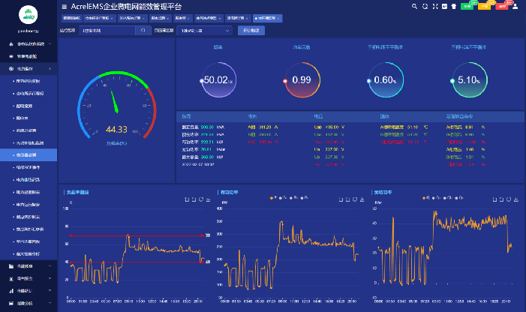This screenshot has width=526, height=312.
Task: Open the search magnifier icon in header
Action: [413, 6]
